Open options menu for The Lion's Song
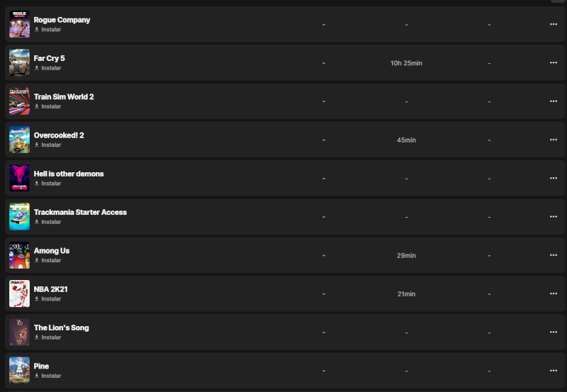The width and height of the screenshot is (567, 392). pyautogui.click(x=554, y=332)
